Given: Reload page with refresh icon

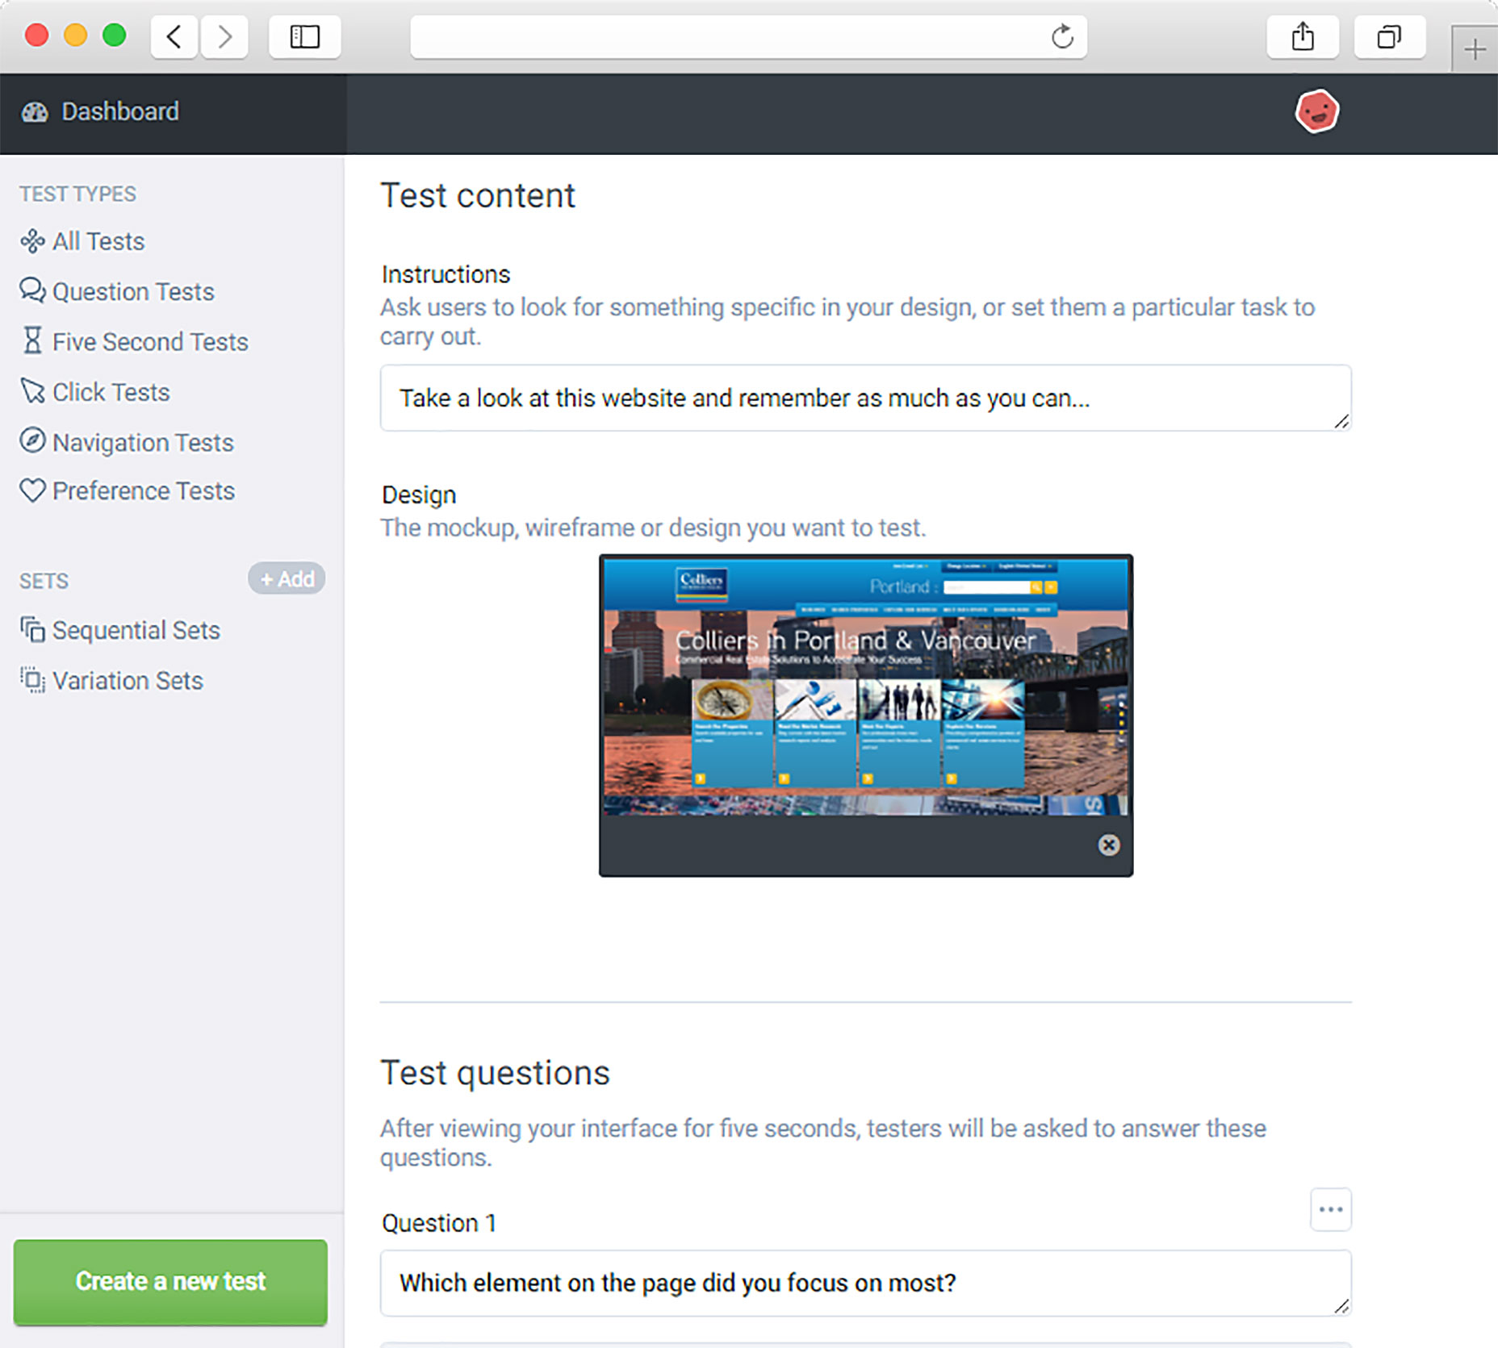Looking at the screenshot, I should click(x=1062, y=36).
